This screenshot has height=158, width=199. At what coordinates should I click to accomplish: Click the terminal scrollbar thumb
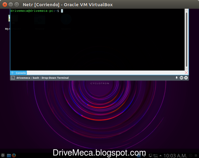click(187, 39)
